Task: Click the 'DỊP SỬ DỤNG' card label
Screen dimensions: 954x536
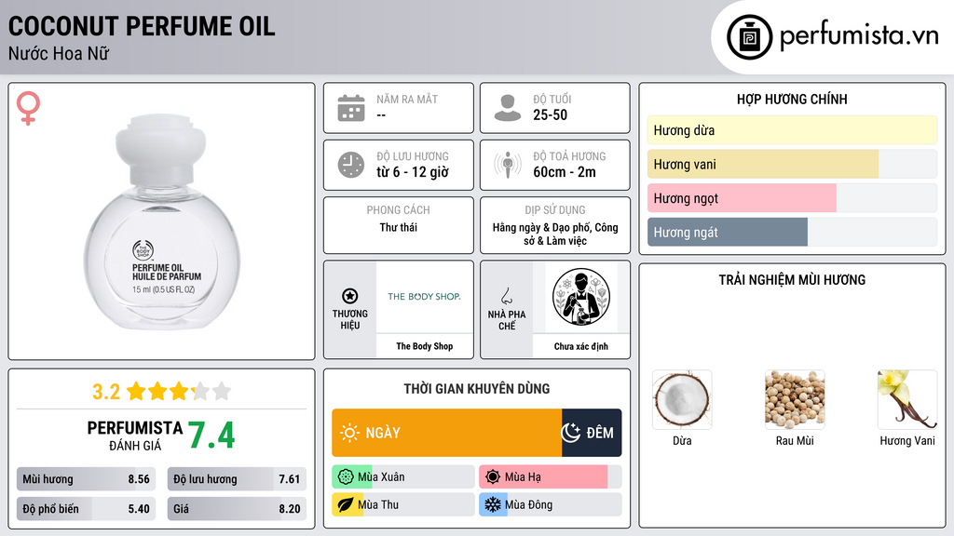Action: (x=555, y=210)
